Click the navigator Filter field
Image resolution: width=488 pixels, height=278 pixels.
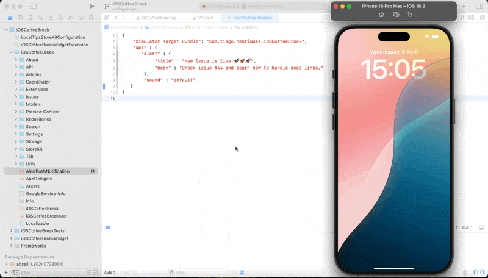(x=53, y=273)
